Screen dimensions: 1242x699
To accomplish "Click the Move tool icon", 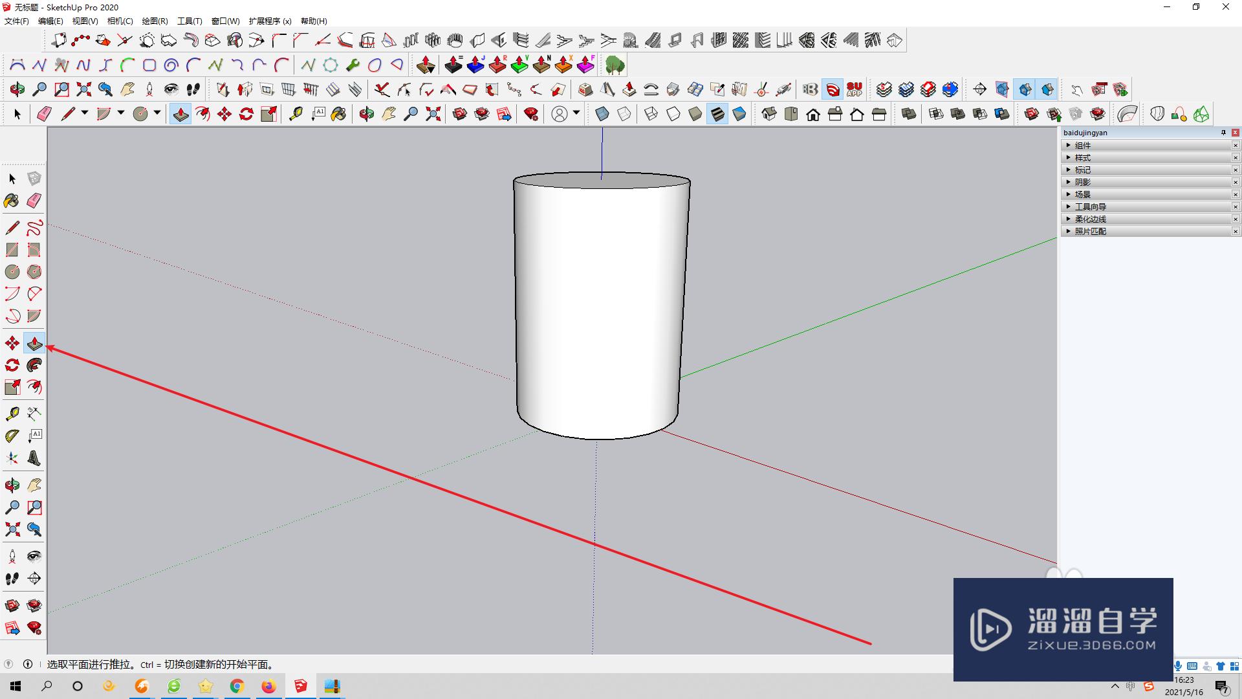I will coord(12,341).
